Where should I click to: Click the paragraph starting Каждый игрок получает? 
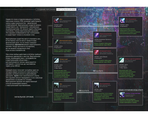[24, 78]
